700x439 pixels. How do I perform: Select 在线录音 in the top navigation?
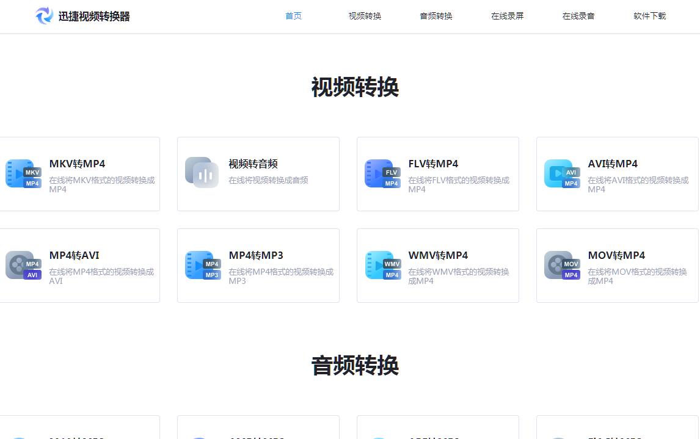[578, 16]
